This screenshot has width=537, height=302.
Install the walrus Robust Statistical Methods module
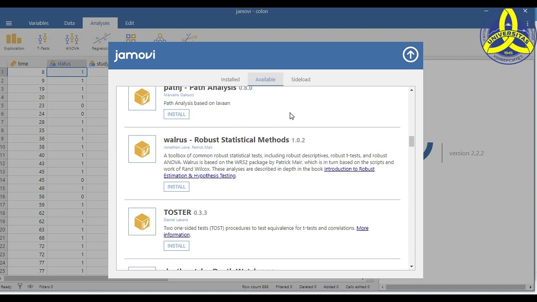pos(177,187)
